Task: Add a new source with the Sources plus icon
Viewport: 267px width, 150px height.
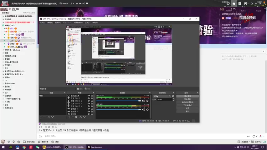Action: coord(69,117)
